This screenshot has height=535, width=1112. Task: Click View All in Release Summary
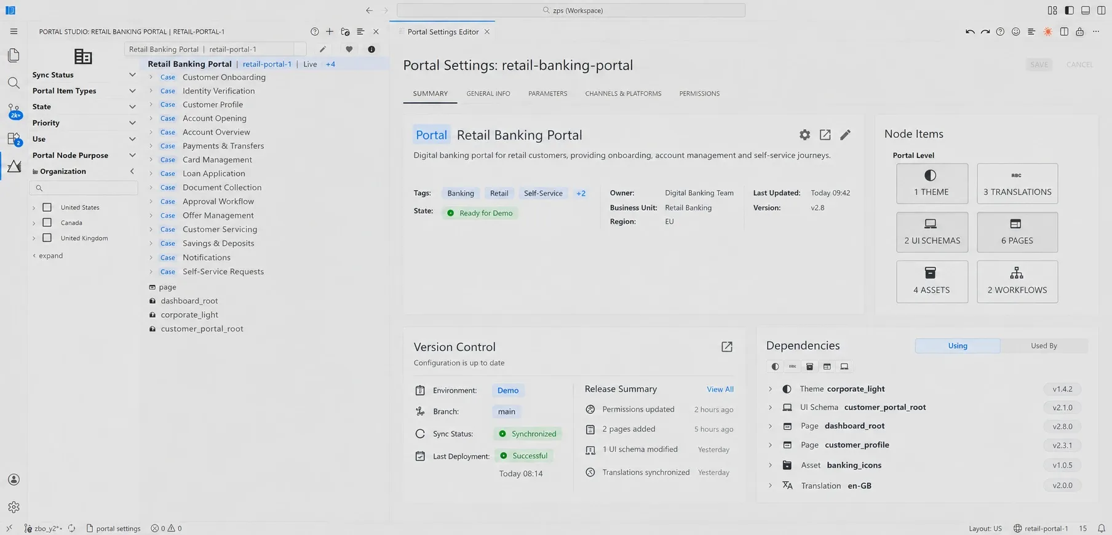[x=720, y=389]
